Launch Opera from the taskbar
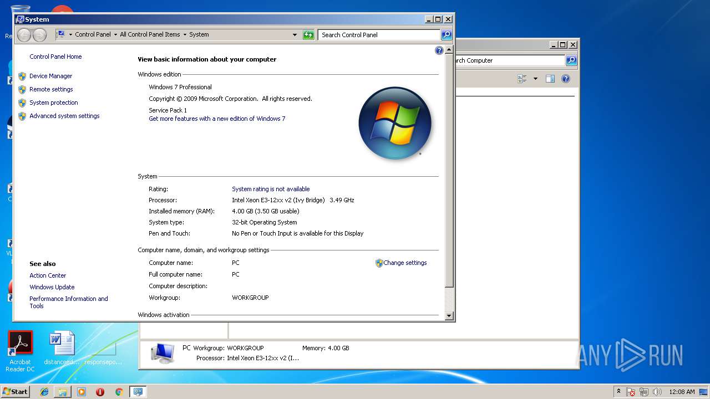This screenshot has height=399, width=710. [x=100, y=392]
